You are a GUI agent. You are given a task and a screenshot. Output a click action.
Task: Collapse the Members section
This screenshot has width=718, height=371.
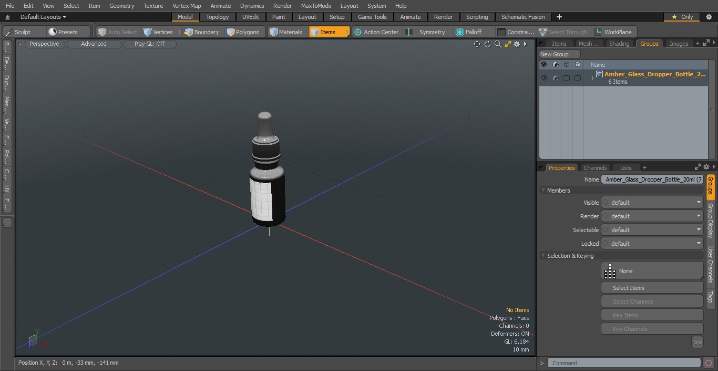click(x=543, y=190)
